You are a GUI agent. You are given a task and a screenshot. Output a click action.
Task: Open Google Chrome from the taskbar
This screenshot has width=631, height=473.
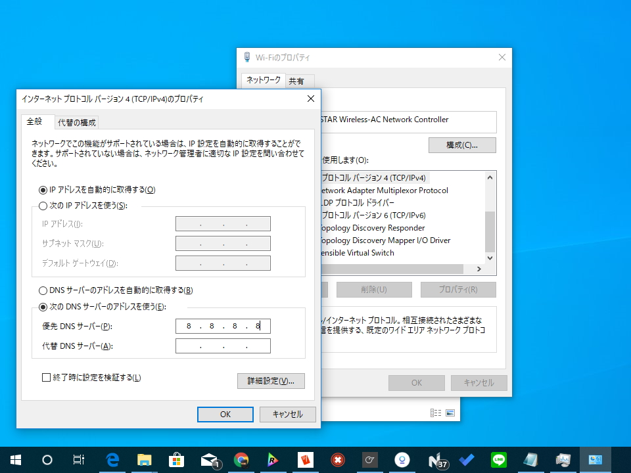click(241, 459)
